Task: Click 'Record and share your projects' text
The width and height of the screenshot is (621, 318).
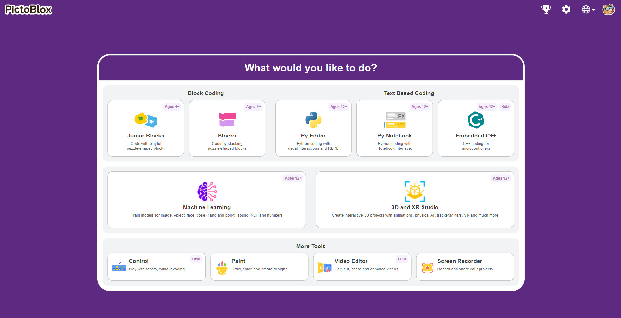Action: (x=465, y=269)
